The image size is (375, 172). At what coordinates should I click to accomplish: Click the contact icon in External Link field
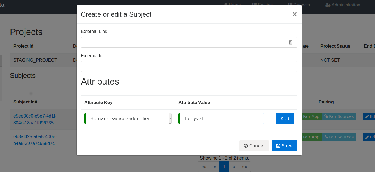[x=291, y=42]
